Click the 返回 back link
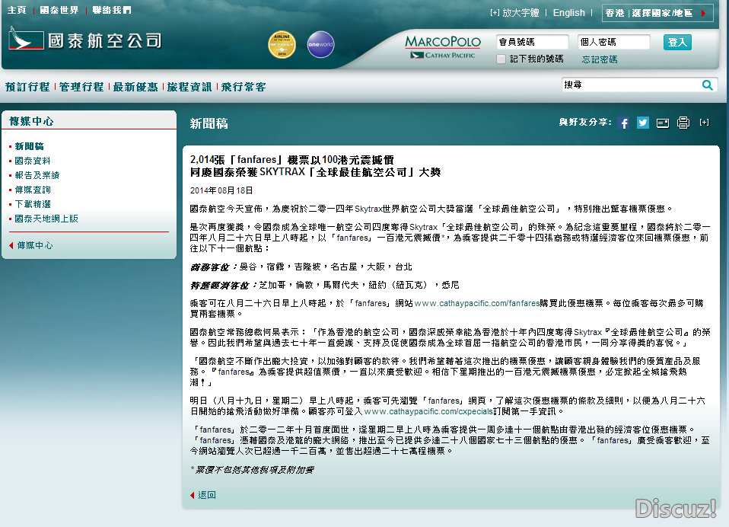729x527 pixels. pyautogui.click(x=206, y=495)
